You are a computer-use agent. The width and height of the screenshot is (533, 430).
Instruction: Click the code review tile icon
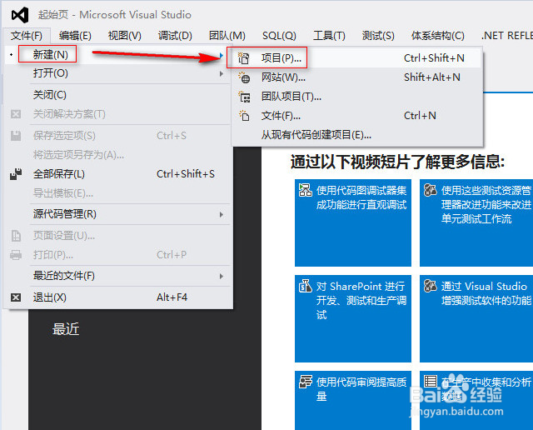click(306, 382)
